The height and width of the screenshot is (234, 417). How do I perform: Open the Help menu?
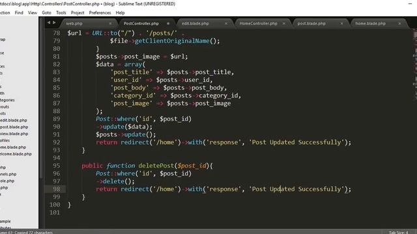(120, 12)
